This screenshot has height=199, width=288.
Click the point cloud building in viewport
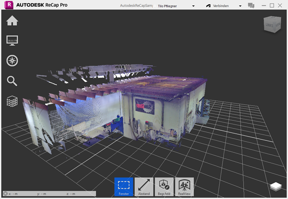(157, 109)
